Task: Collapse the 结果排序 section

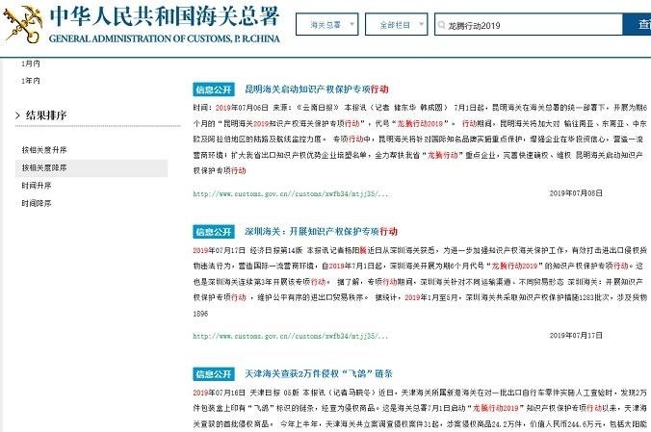Action: click(x=17, y=115)
